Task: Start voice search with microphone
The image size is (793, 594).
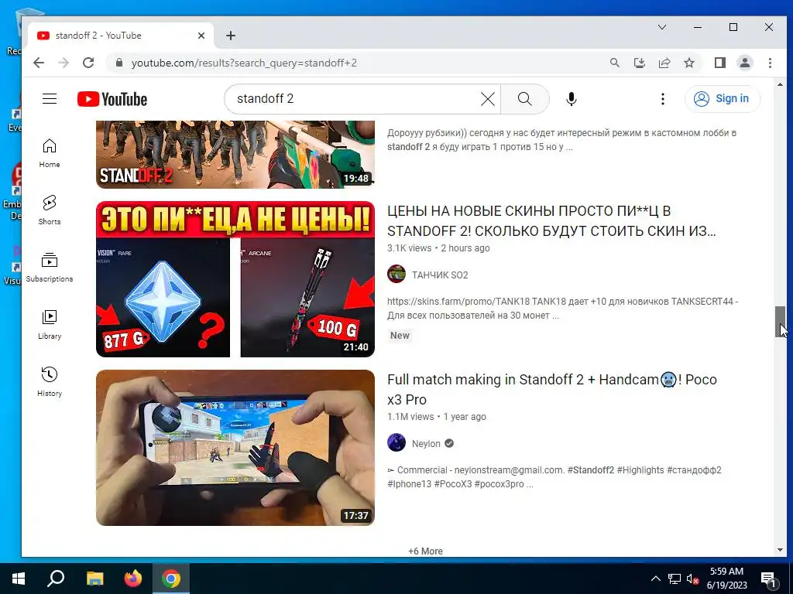Action: coord(571,99)
